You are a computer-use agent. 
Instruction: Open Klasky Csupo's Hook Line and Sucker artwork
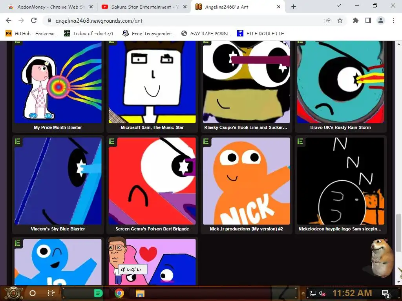[x=247, y=82]
